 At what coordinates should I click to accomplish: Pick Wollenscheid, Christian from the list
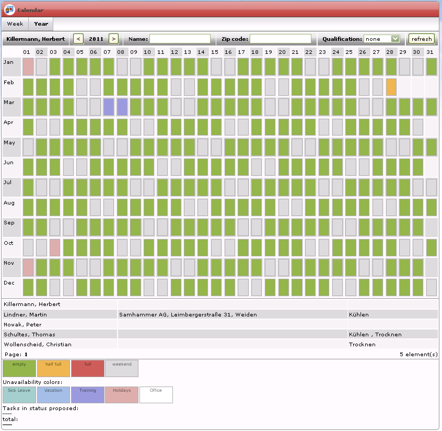tap(38, 345)
